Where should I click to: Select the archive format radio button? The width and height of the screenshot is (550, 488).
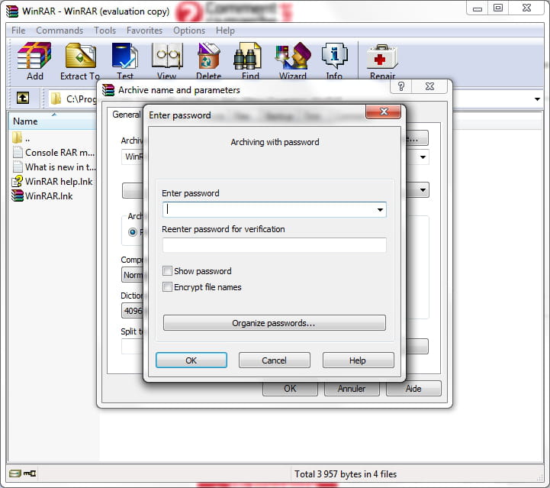(x=133, y=232)
